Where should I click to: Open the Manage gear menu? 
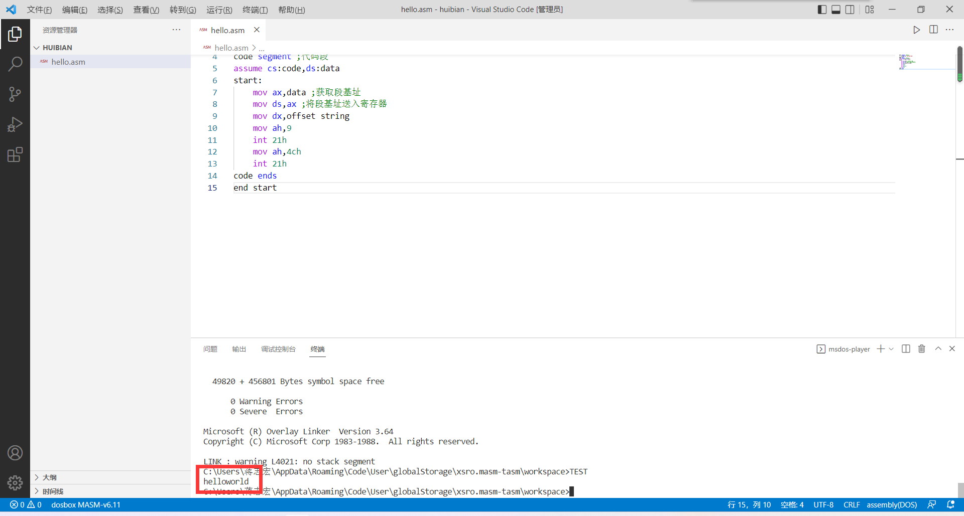click(x=15, y=483)
